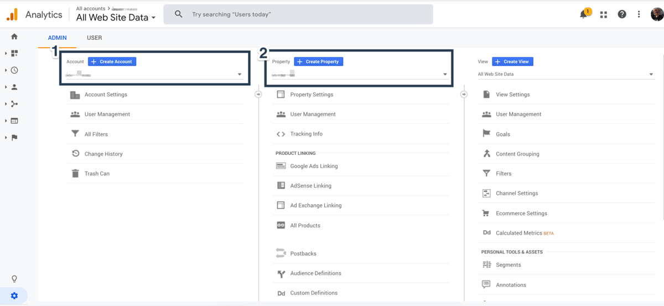The height and width of the screenshot is (306, 664).
Task: Open notifications bell icon
Action: pos(583,14)
